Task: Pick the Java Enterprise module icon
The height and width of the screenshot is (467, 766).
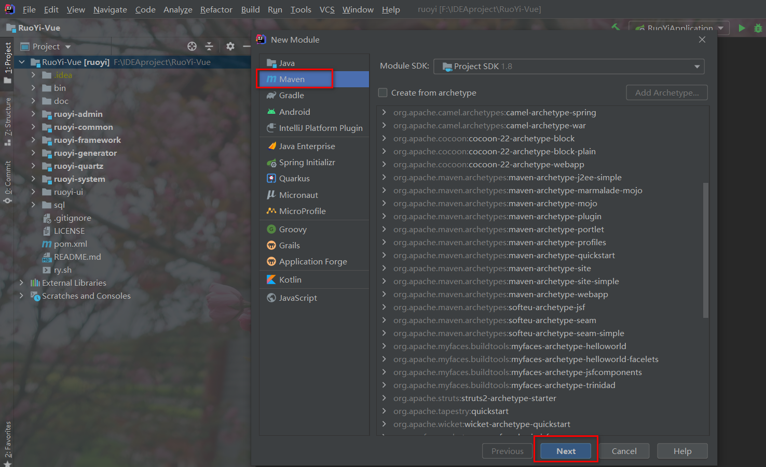Action: tap(271, 146)
